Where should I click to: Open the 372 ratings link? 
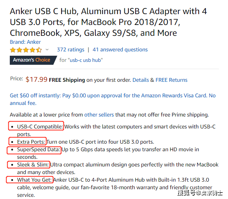tap(71, 50)
